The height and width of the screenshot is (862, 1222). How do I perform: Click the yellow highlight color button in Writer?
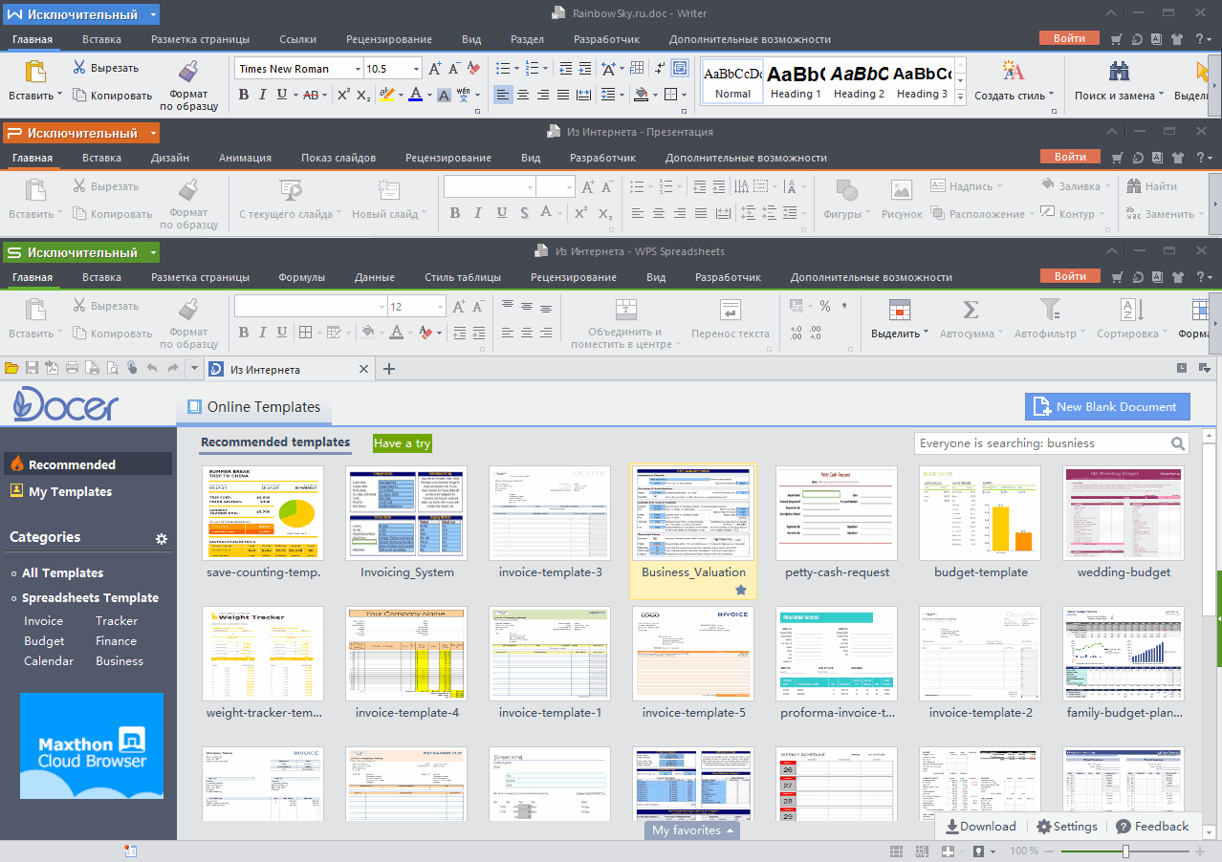(385, 95)
